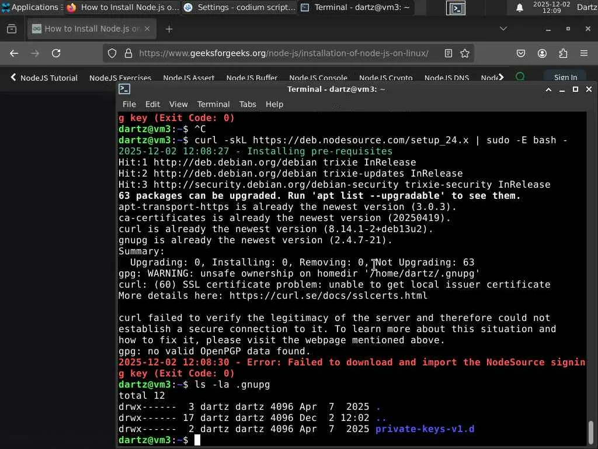Open the Terminal View menu
This screenshot has height=449, width=598.
coord(179,104)
